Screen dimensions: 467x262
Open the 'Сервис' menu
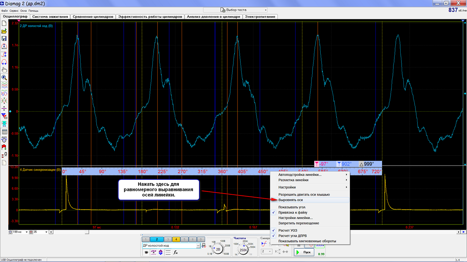click(x=14, y=11)
